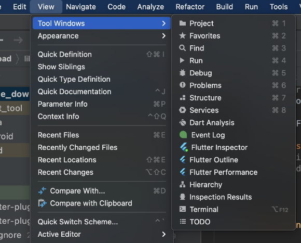301x243 pixels.
Task: Click the Inspection Results icon
Action: point(182,197)
